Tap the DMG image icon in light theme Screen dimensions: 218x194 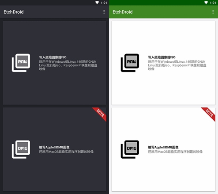pyautogui.click(x=130, y=149)
